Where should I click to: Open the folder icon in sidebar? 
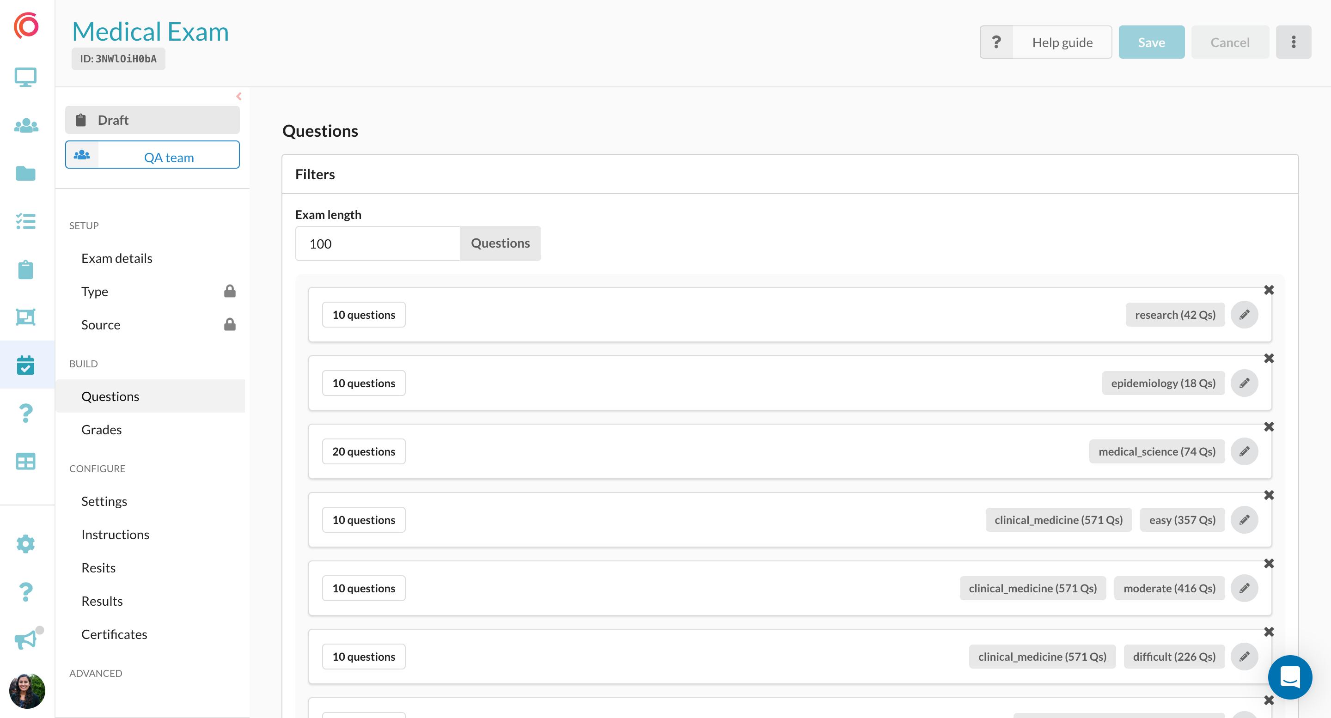(25, 174)
